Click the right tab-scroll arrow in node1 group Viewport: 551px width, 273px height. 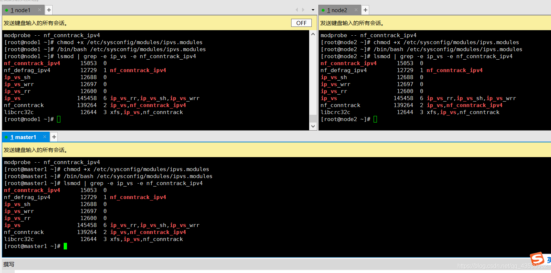[303, 10]
